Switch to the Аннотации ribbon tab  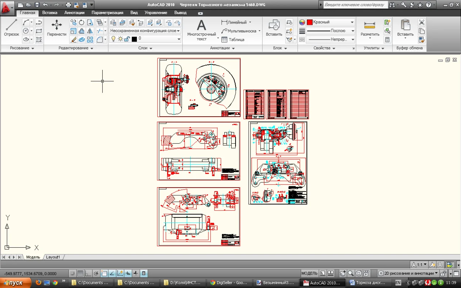(74, 13)
